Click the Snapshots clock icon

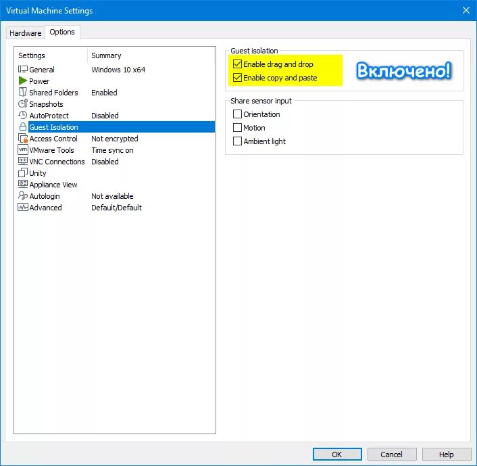(x=23, y=103)
